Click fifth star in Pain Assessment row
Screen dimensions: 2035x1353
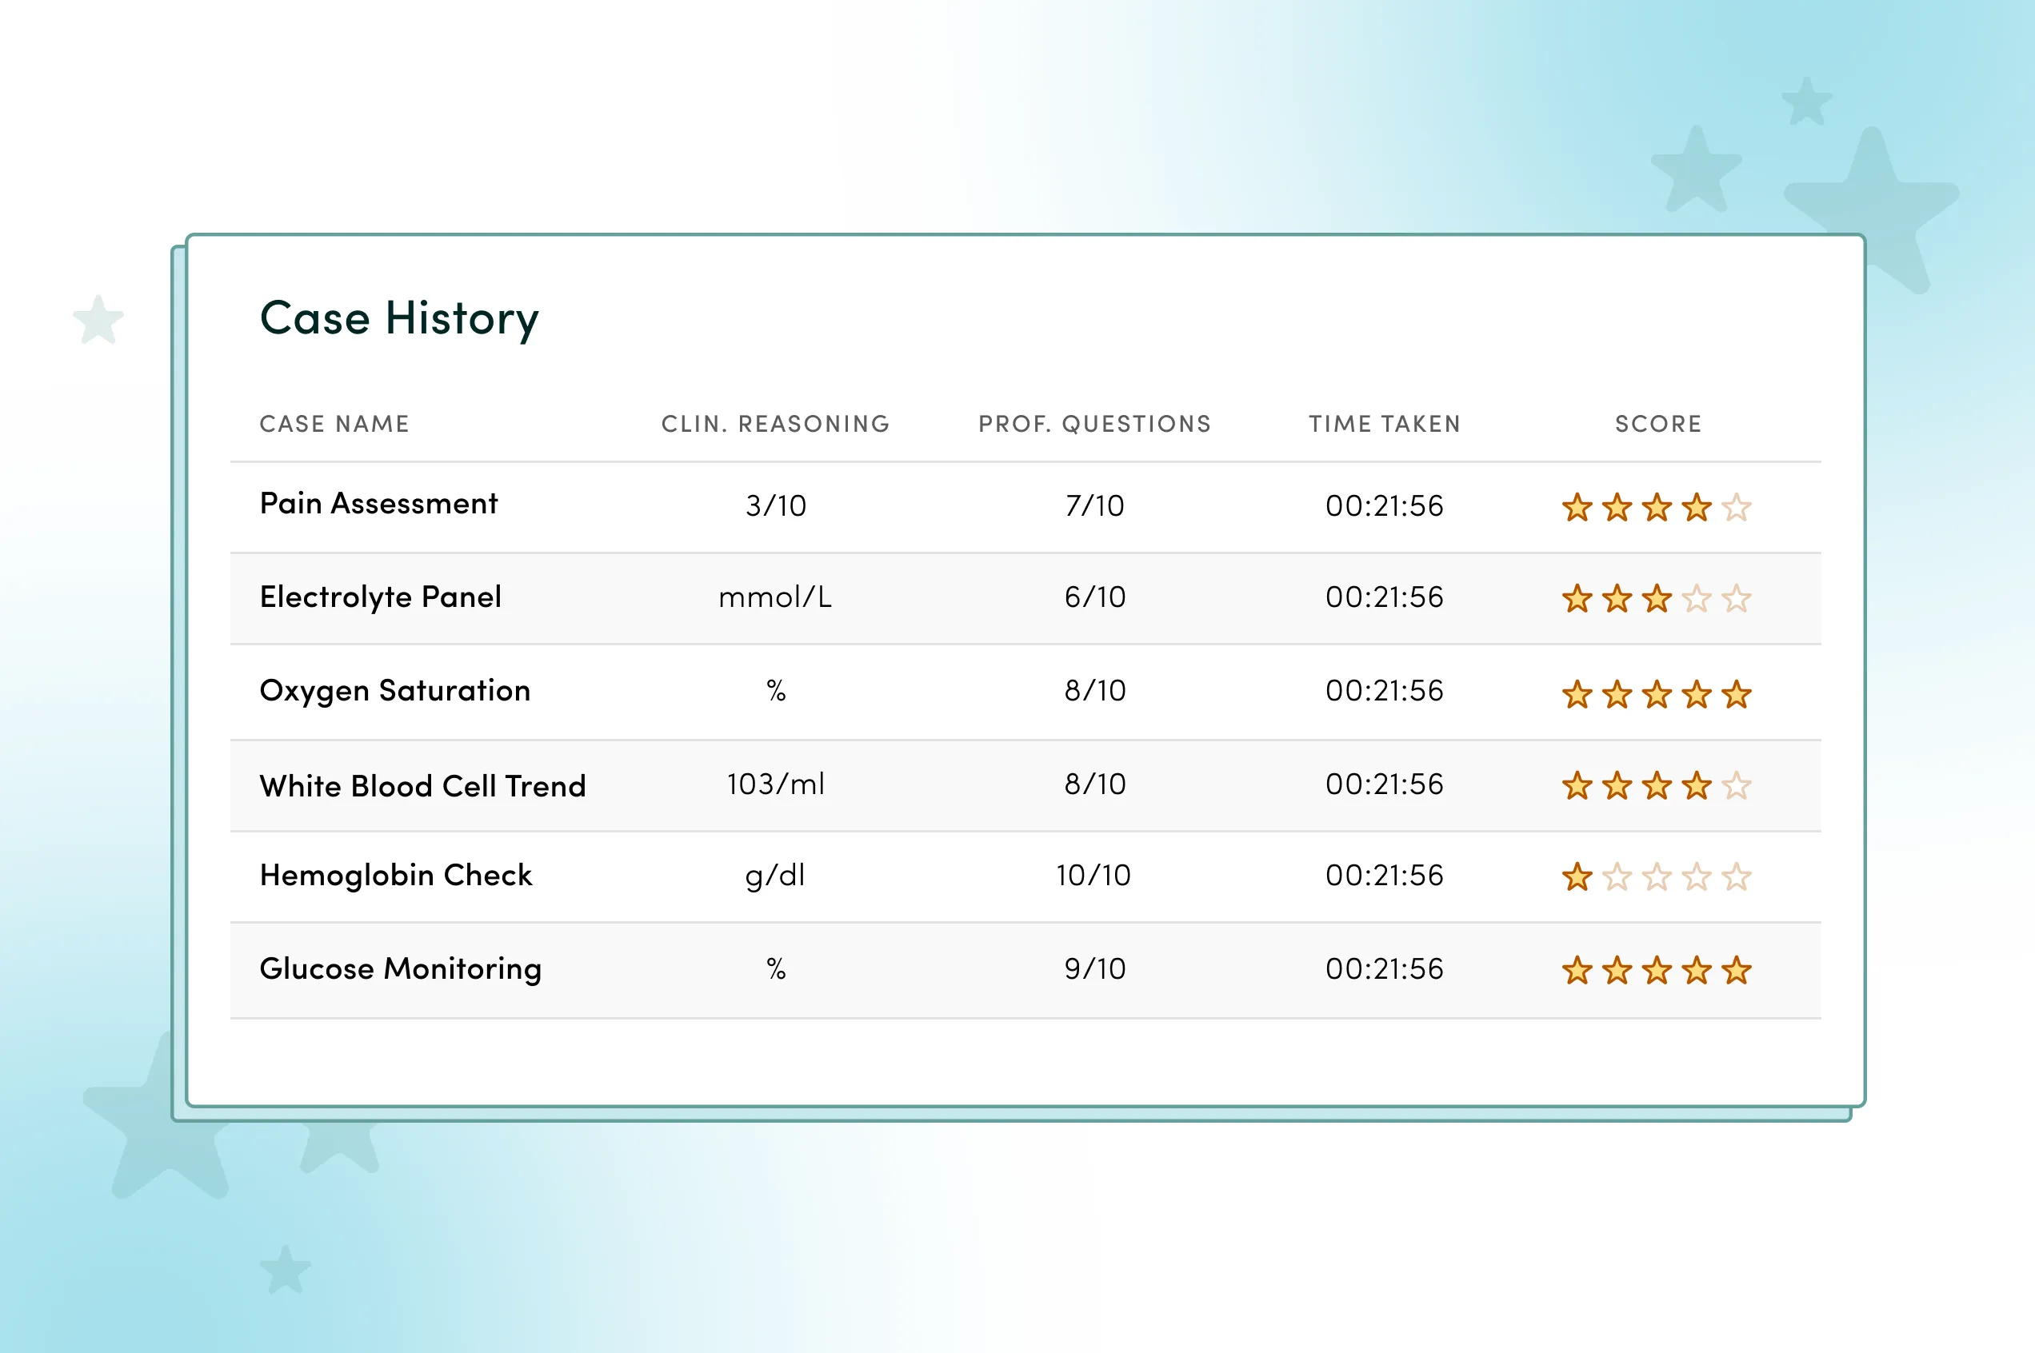point(1736,507)
